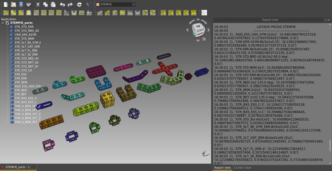Select the maroon hole-grid plate in 3D view
The height and width of the screenshot is (171, 332).
(x=96, y=71)
